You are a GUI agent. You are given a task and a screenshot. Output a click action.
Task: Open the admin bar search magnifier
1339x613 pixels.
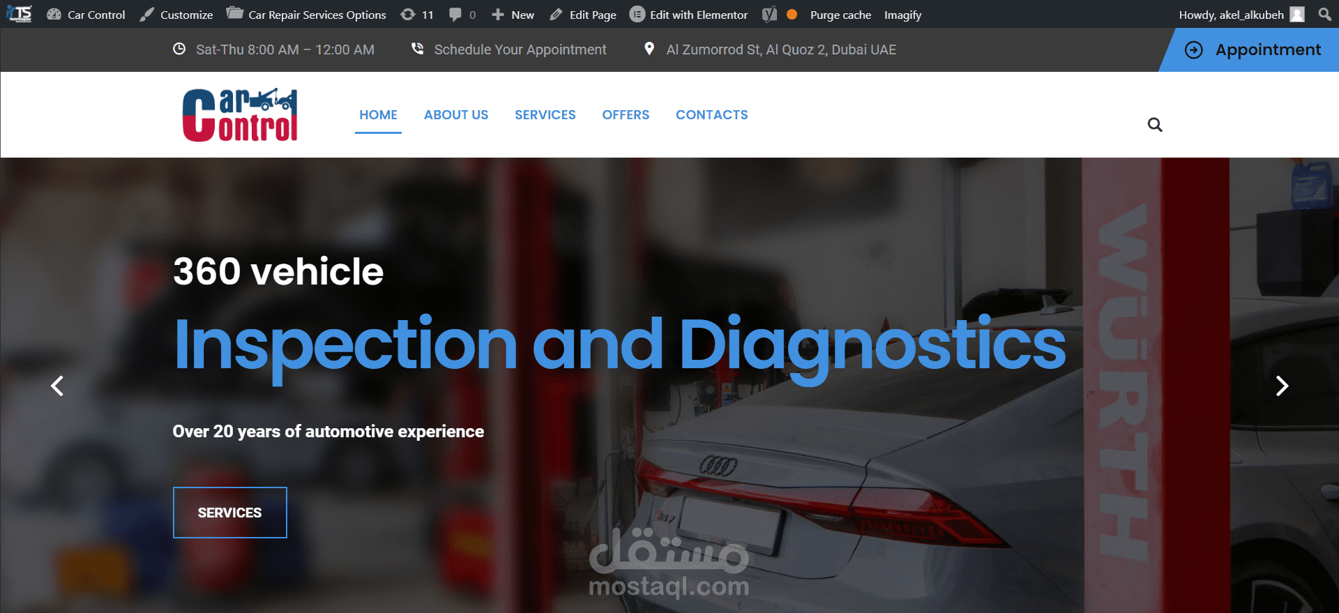[x=1324, y=14]
